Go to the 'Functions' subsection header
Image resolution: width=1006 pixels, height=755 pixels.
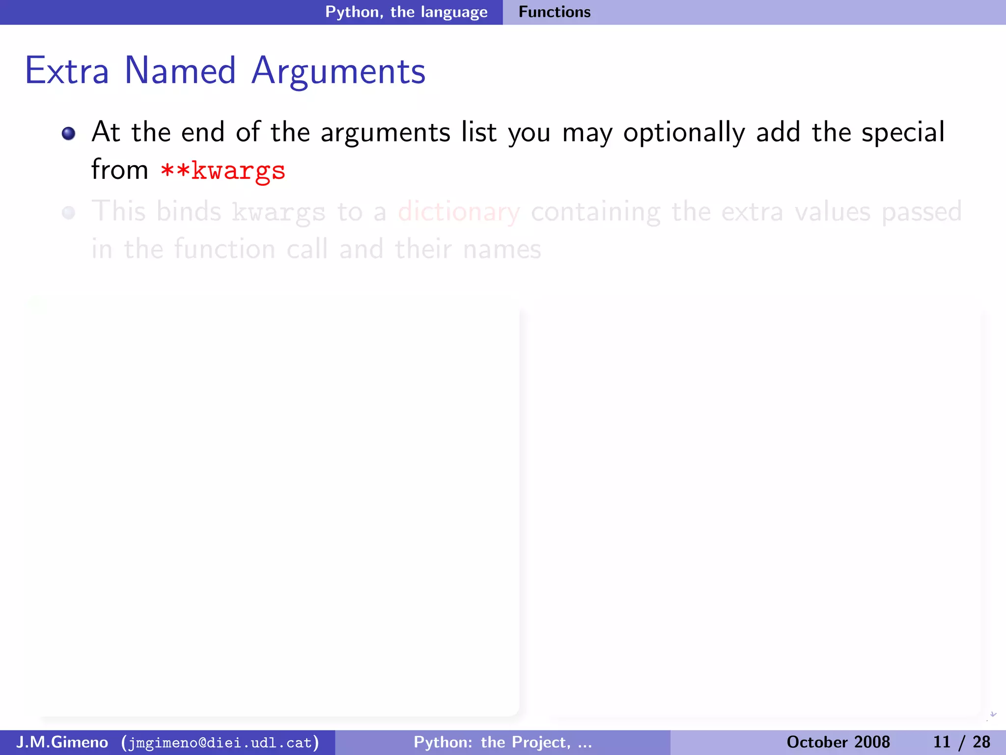tap(555, 12)
